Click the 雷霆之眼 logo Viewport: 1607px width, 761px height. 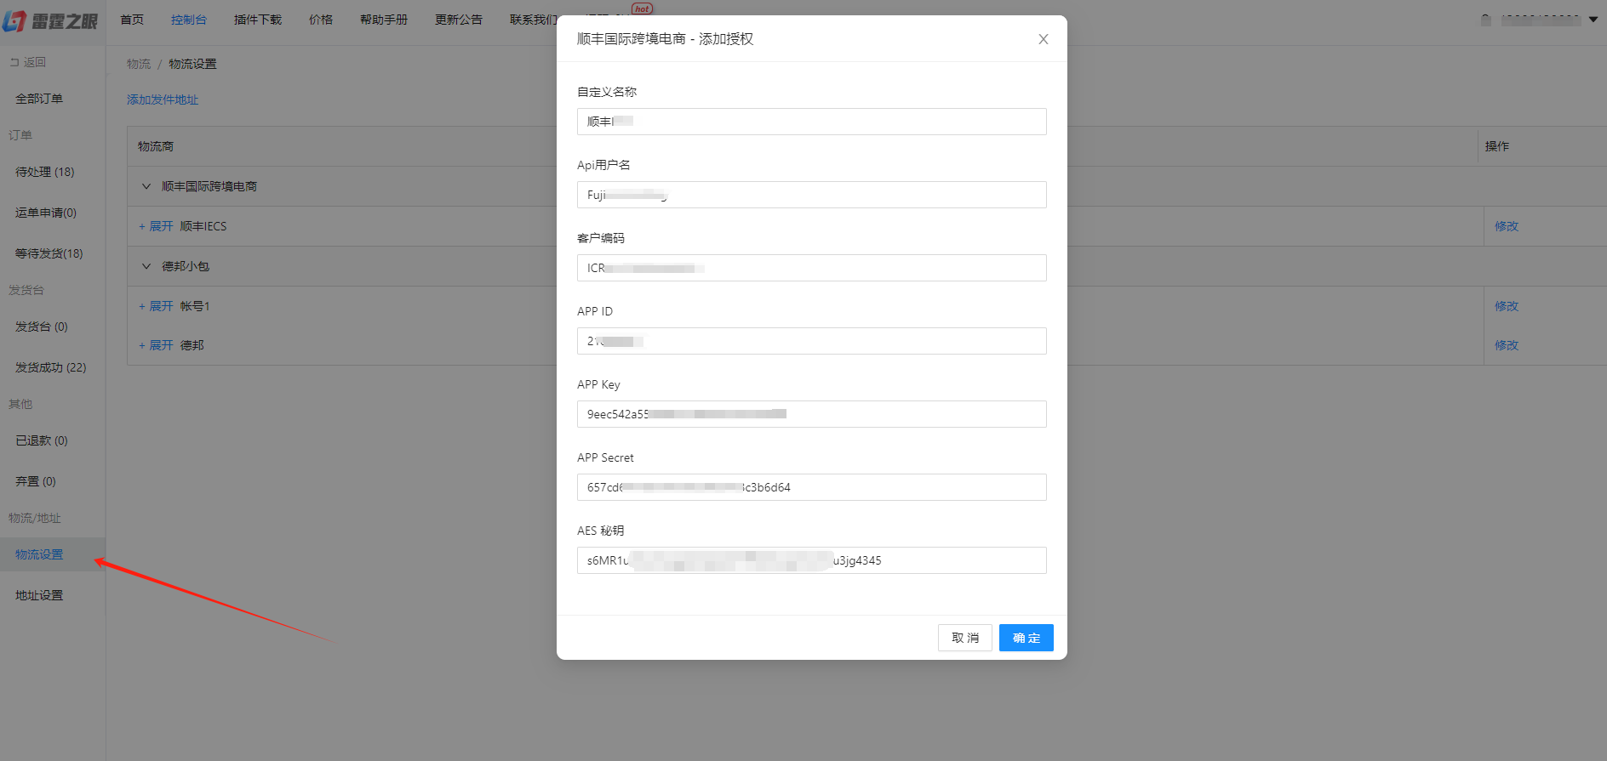pos(50,20)
